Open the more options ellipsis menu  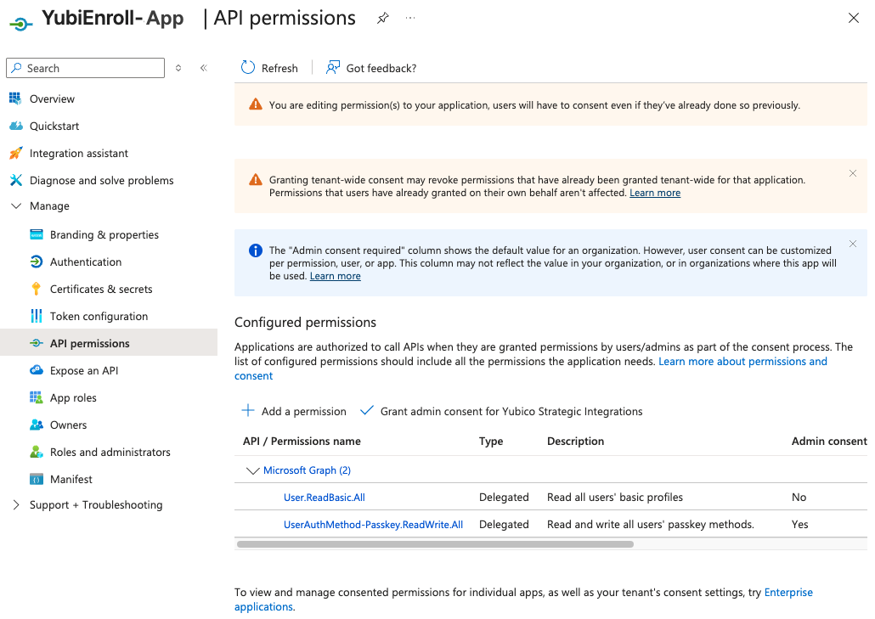click(410, 18)
